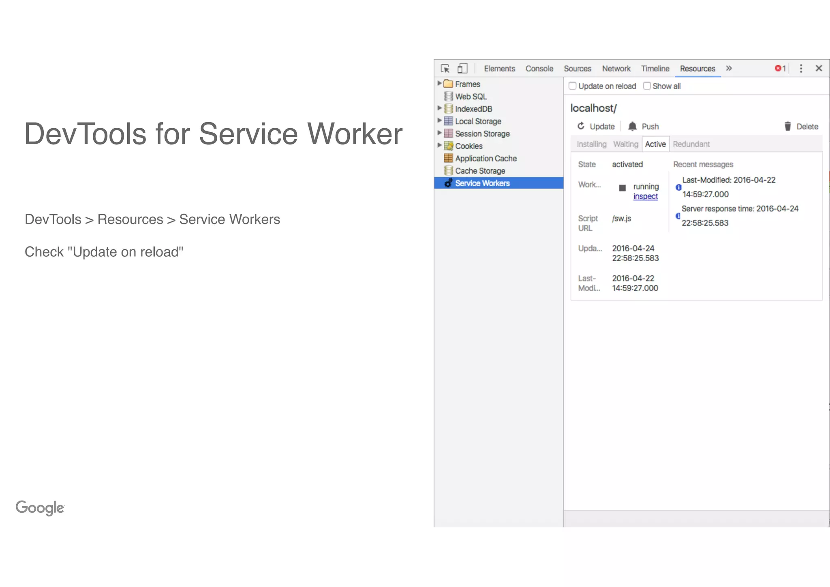Click the IndexedDB database icon

click(448, 108)
